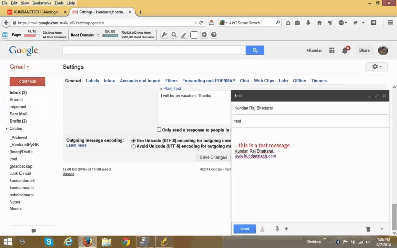Click the Learn more link
This screenshot has width=397, height=248.
coord(76,145)
